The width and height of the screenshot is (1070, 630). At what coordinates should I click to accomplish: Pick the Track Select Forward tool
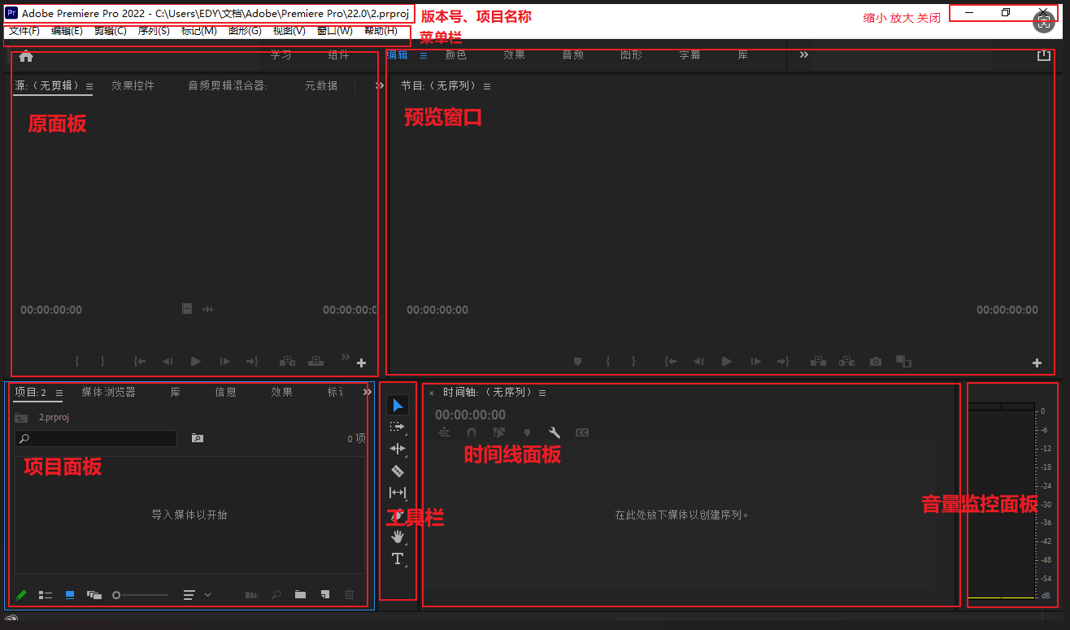coord(397,427)
